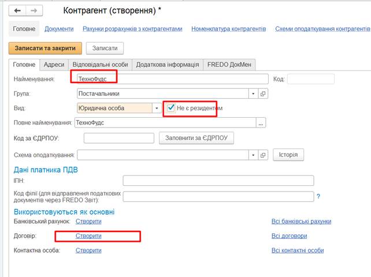Viewport: 371px width, 277px height.
Task: Open the Всі банківські рахунки link
Action: pos(301,221)
